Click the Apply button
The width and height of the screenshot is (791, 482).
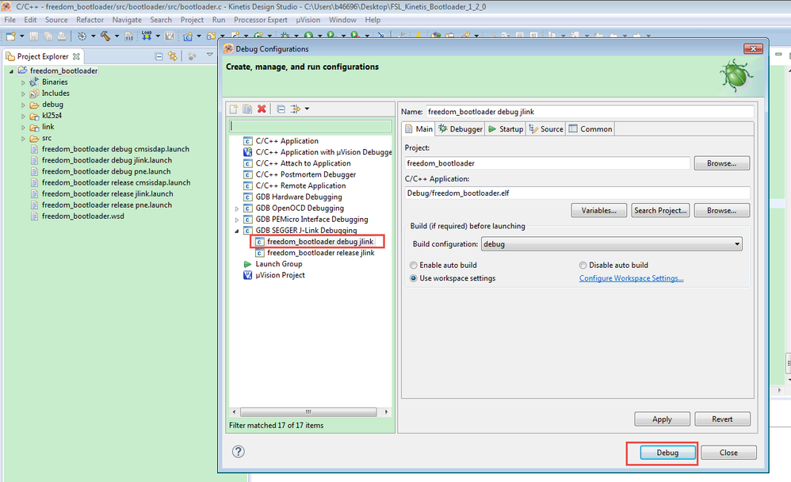[662, 419]
